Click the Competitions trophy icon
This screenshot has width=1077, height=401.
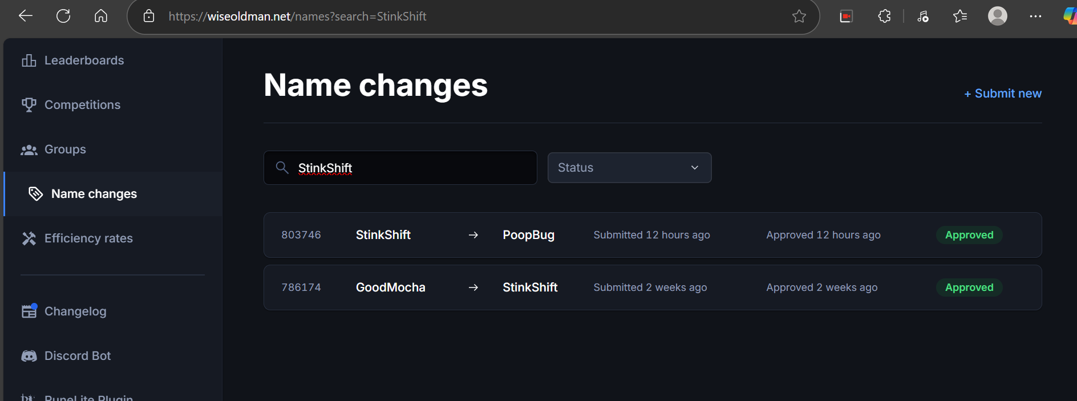(x=29, y=105)
